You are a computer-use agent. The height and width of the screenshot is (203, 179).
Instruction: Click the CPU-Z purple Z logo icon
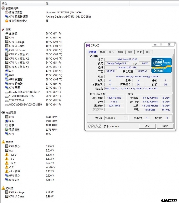88,45
